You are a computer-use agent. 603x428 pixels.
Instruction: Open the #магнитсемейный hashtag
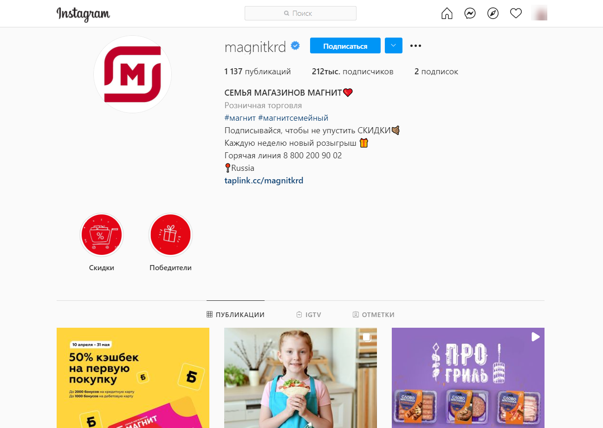tap(293, 118)
